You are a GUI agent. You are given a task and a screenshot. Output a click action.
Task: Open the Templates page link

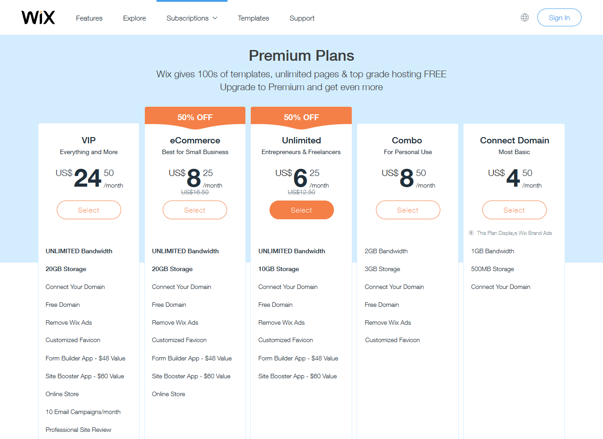point(253,18)
